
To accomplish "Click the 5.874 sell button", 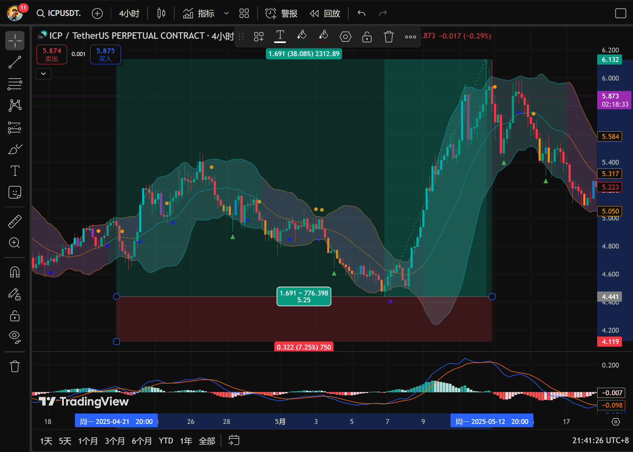I will (x=52, y=54).
